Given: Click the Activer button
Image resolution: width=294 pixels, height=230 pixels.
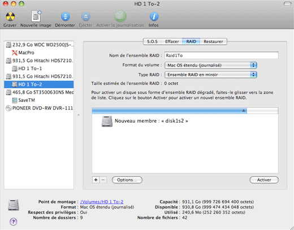Looking at the screenshot, I should point(264,180).
